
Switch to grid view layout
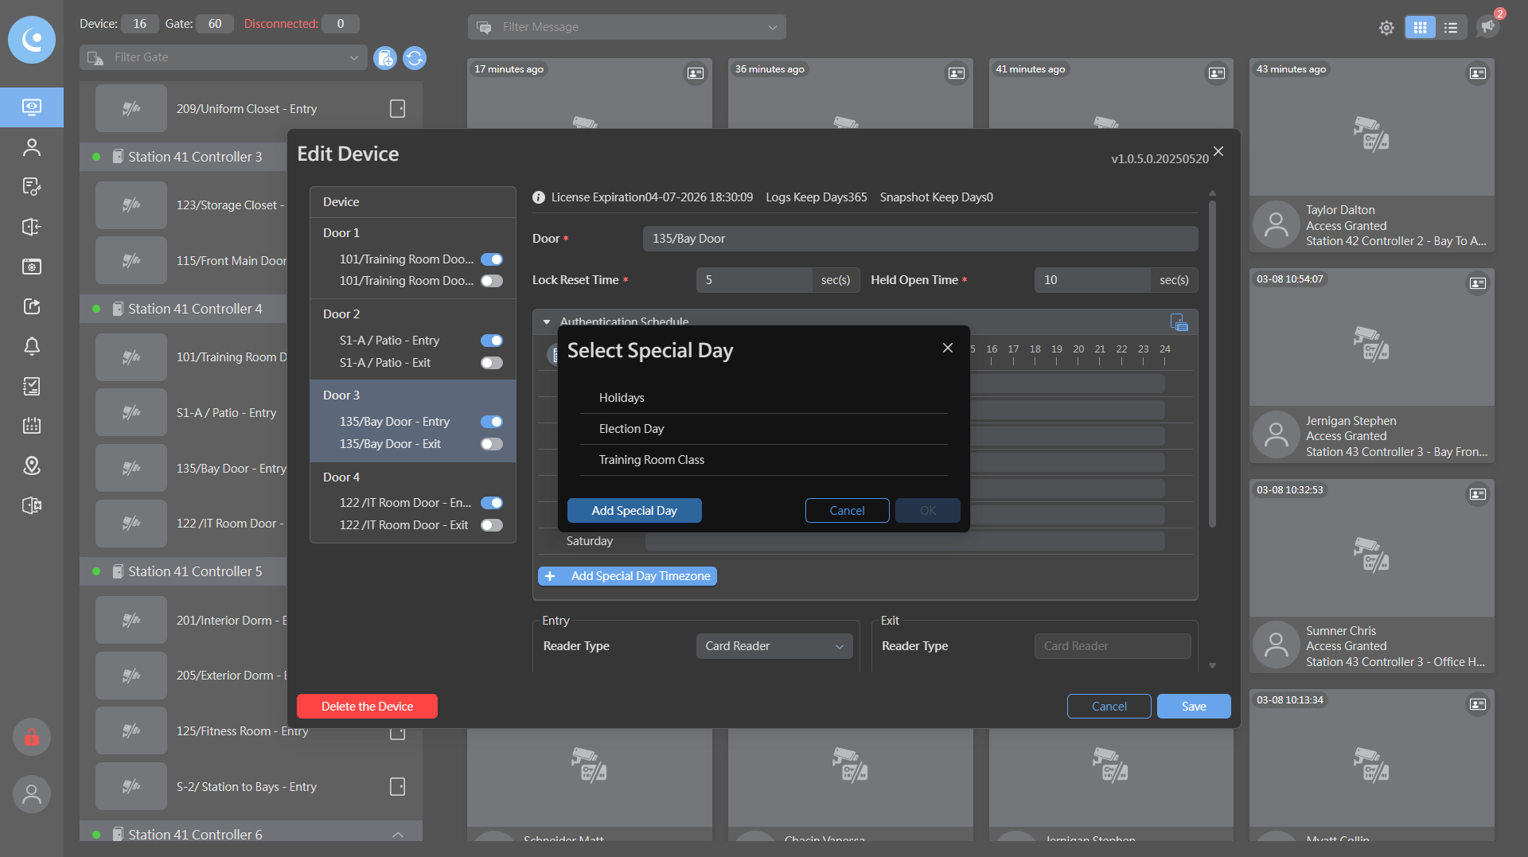[1420, 28]
